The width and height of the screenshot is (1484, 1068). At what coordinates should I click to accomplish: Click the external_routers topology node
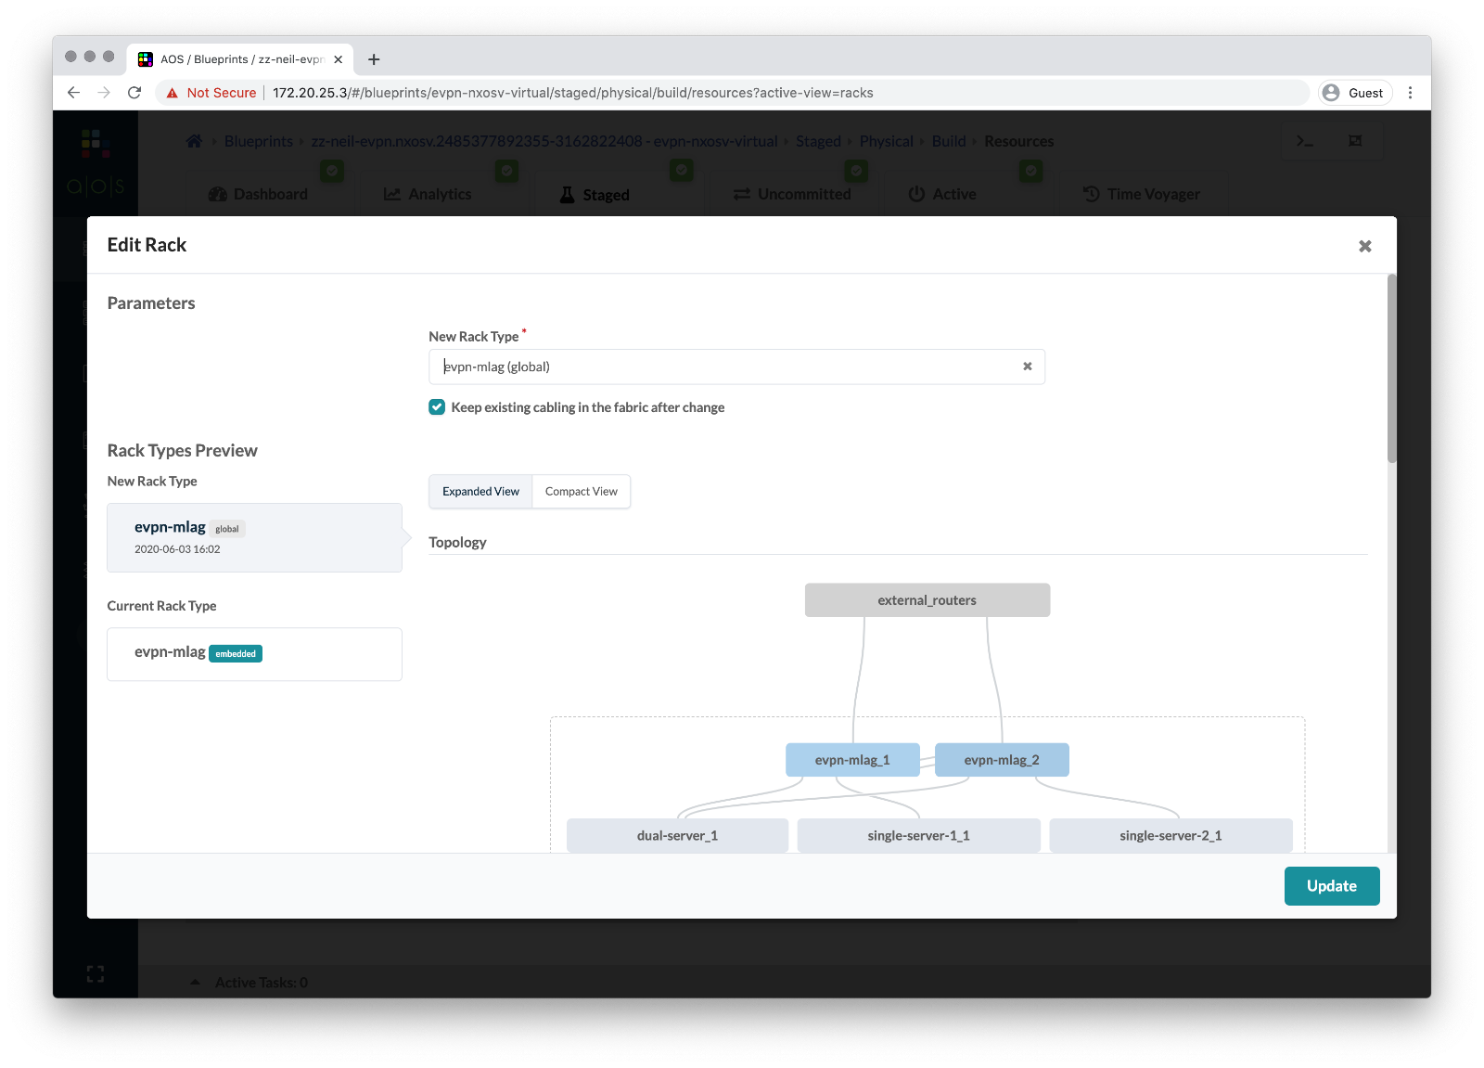pyautogui.click(x=927, y=600)
